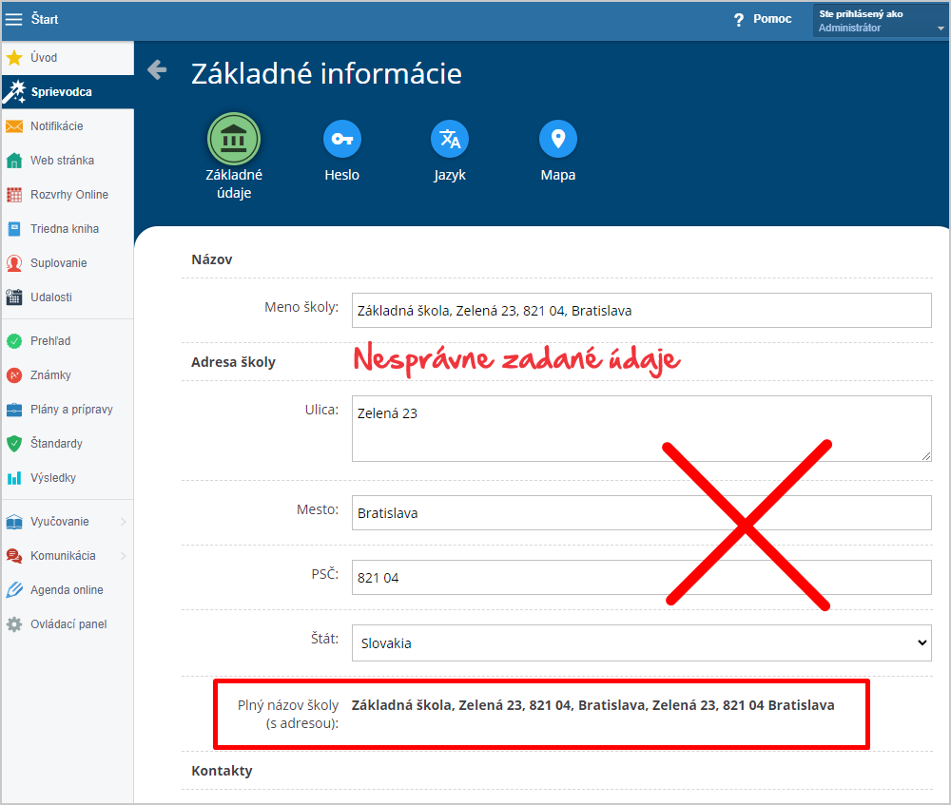Click the Štandardy shield icon

tap(14, 444)
